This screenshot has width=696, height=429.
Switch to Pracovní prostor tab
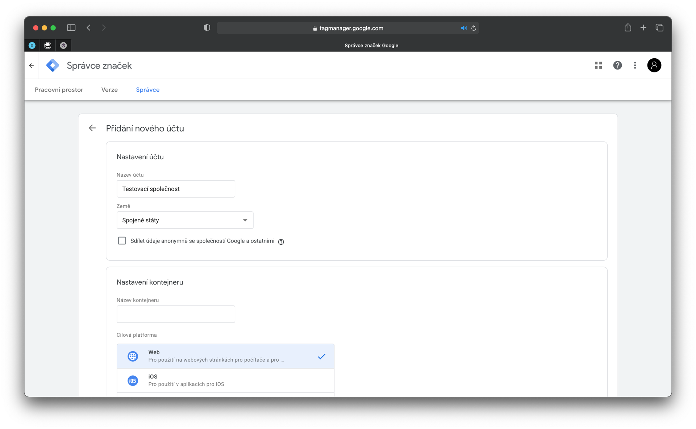pos(59,90)
